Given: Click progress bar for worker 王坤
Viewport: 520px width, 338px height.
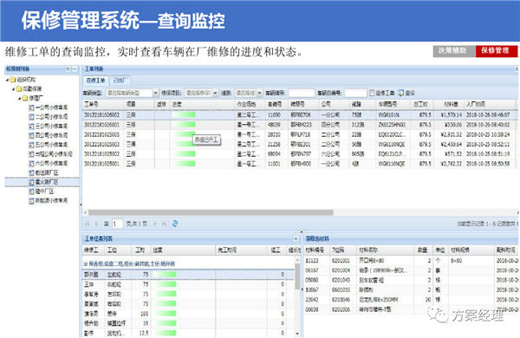Looking at the screenshot, I should click(164, 284).
